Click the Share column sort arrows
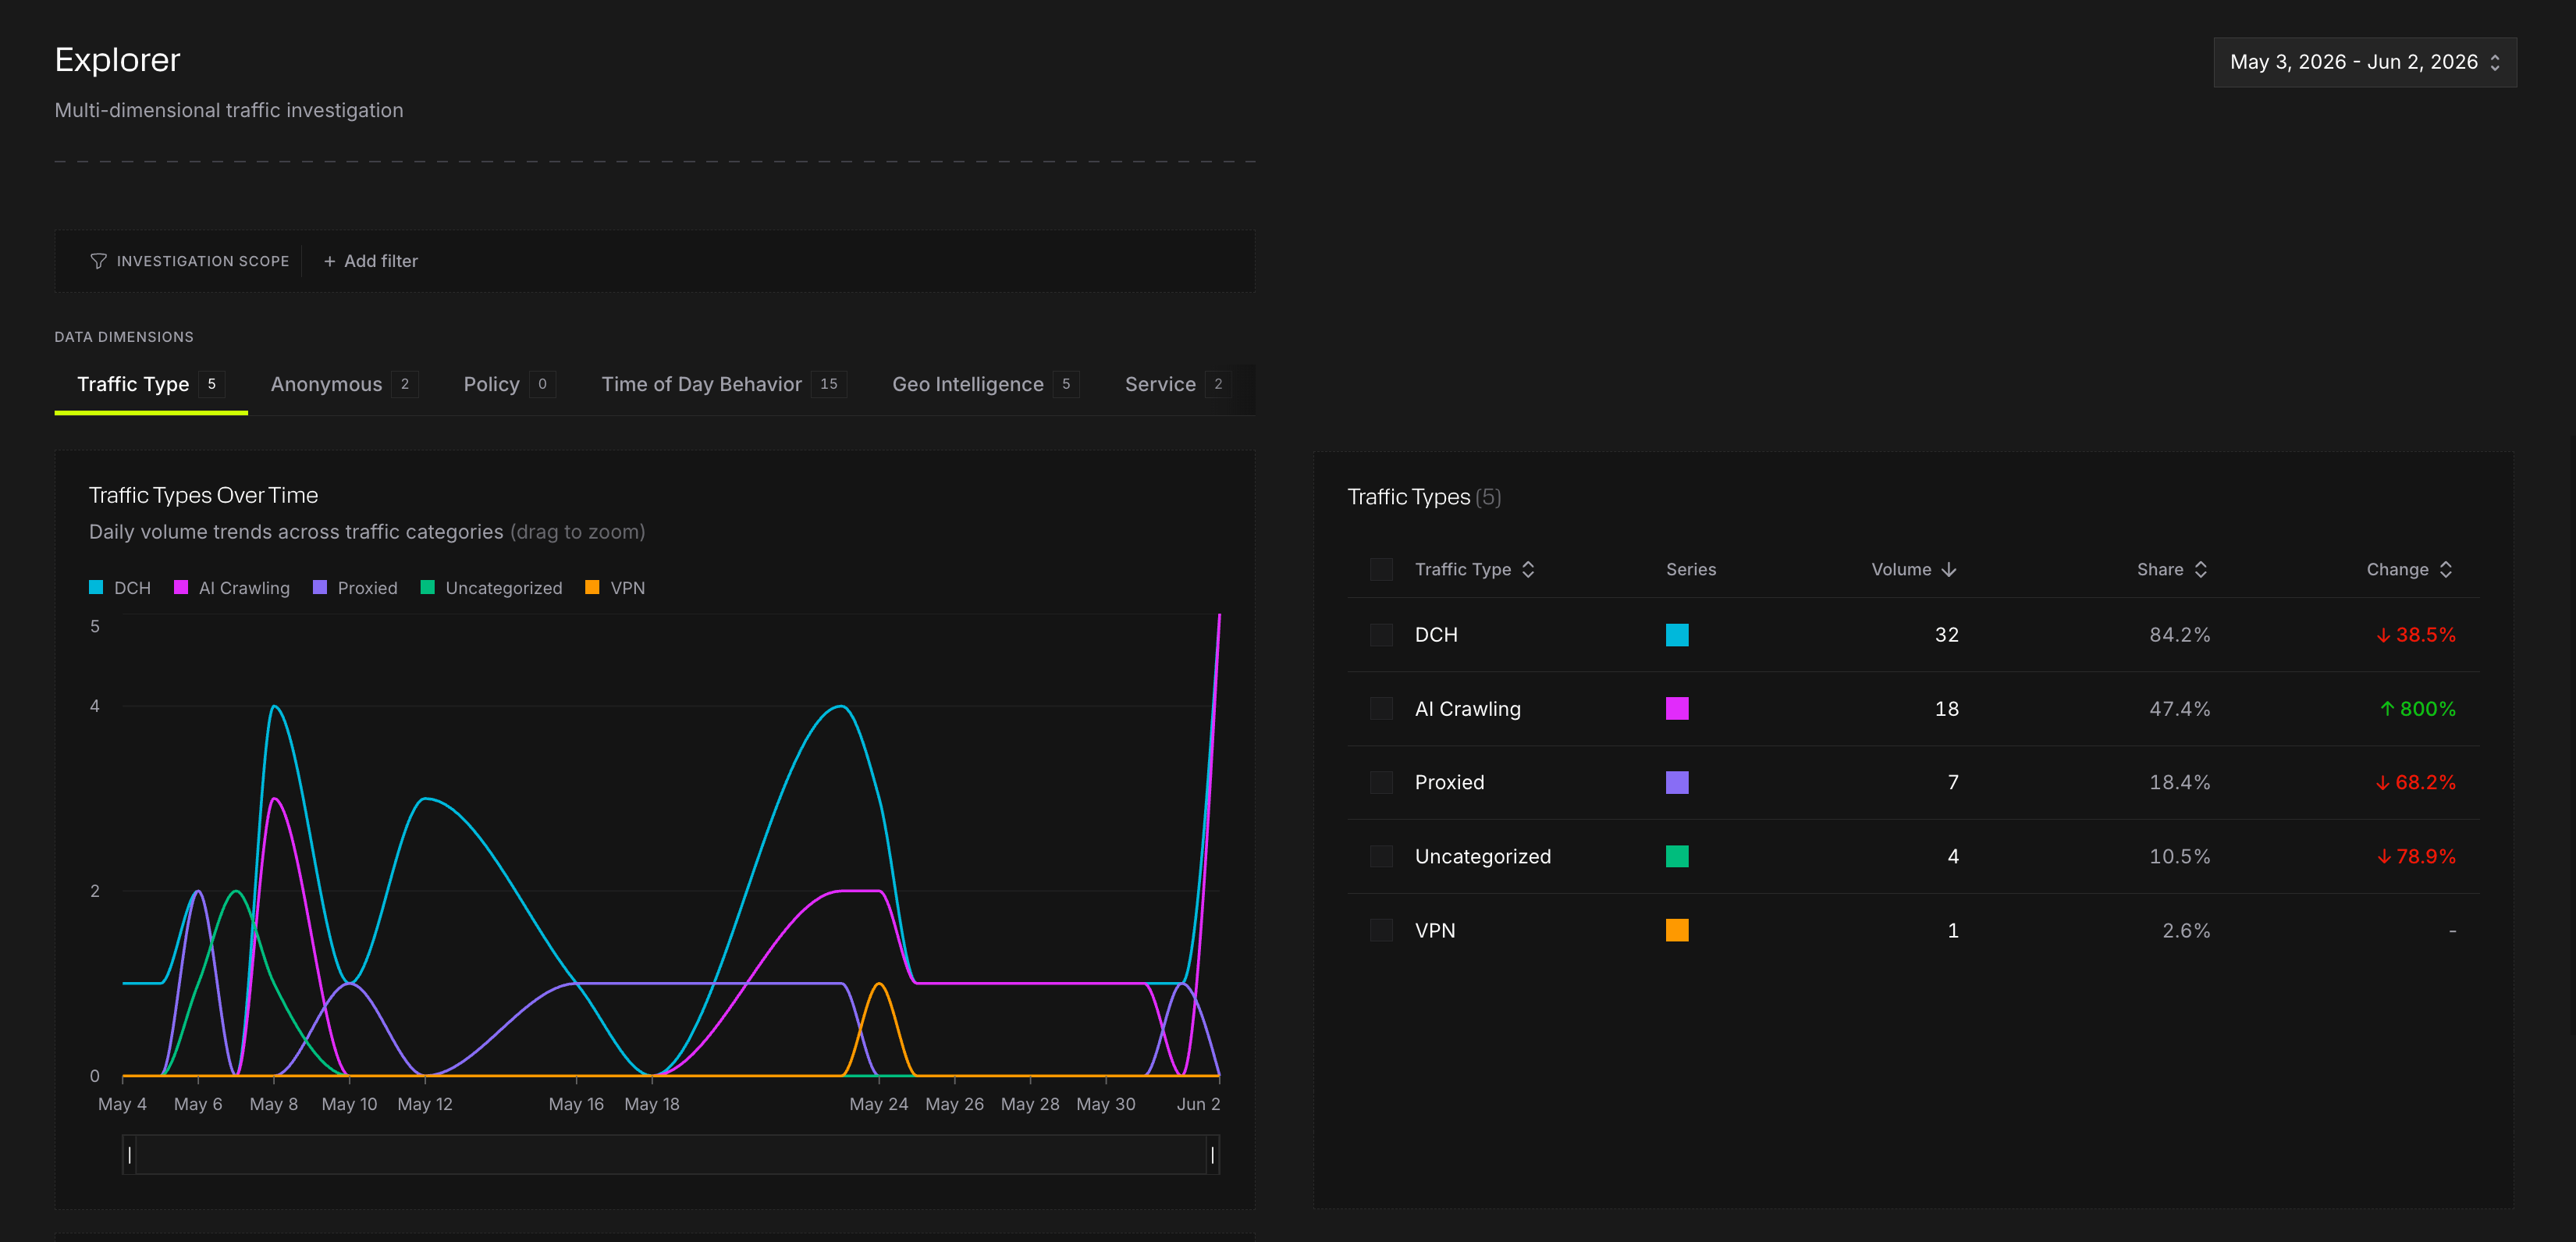Image resolution: width=2576 pixels, height=1242 pixels. click(x=2201, y=570)
